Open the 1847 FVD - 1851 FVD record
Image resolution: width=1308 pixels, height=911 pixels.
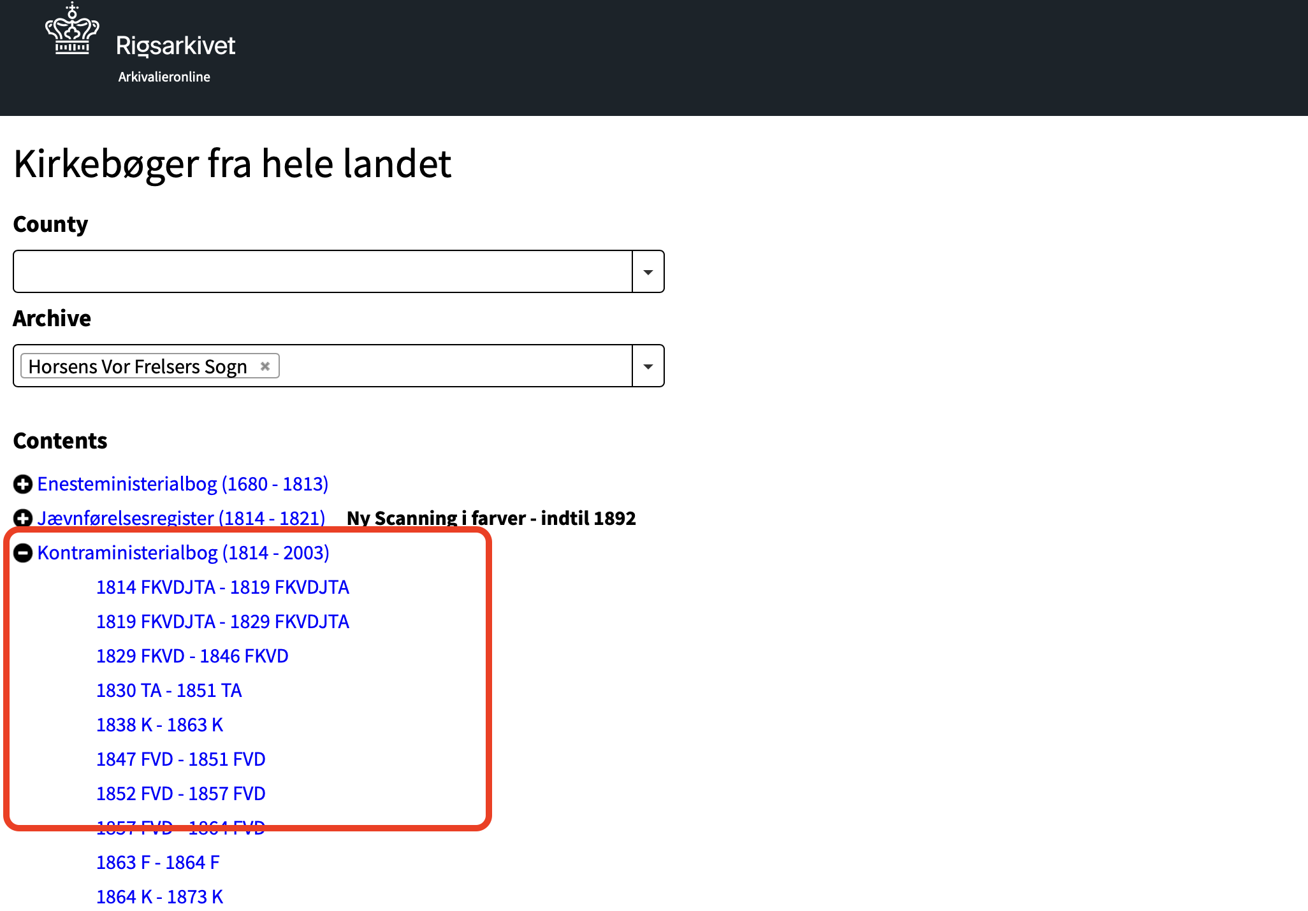point(180,759)
